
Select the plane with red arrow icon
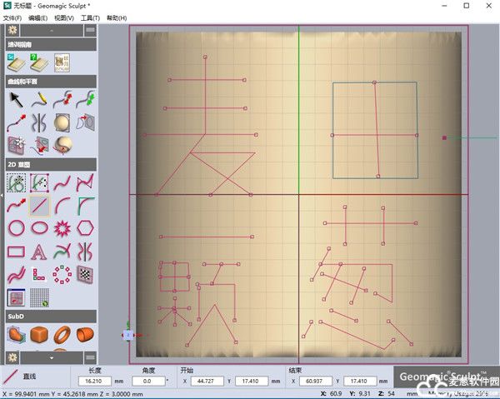click(39, 145)
